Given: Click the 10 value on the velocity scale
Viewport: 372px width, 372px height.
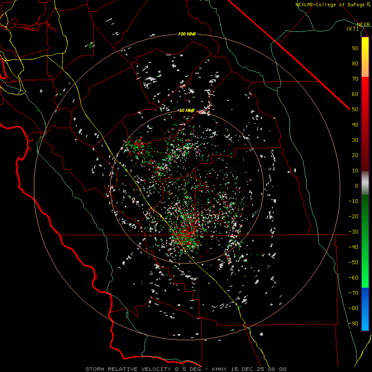Looking at the screenshot, I should (355, 170).
